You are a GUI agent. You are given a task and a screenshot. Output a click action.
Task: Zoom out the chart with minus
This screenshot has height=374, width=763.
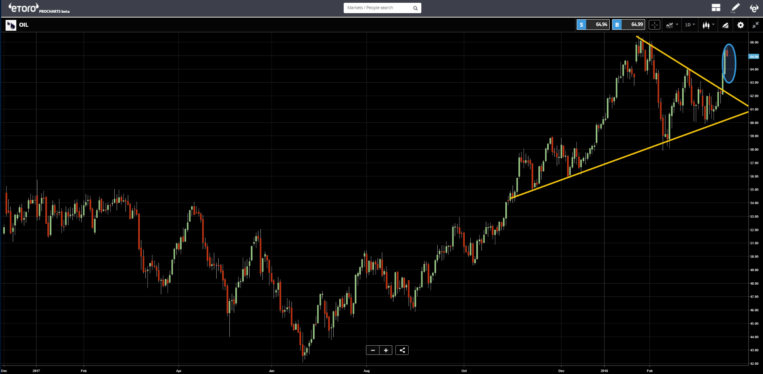373,350
